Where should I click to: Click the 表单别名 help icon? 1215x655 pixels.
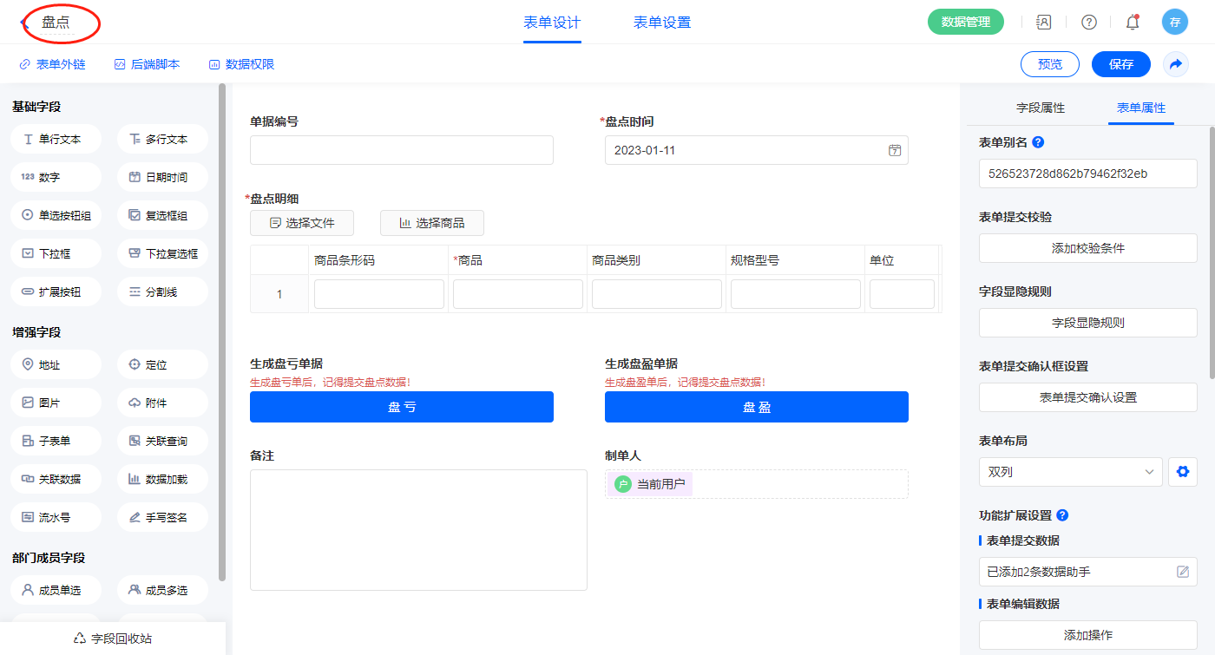coord(1038,142)
